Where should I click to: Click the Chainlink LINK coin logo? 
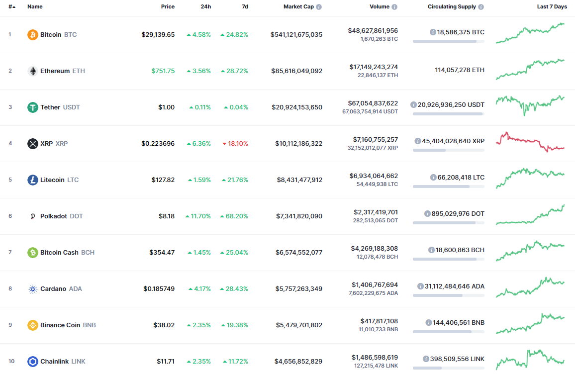pyautogui.click(x=32, y=361)
